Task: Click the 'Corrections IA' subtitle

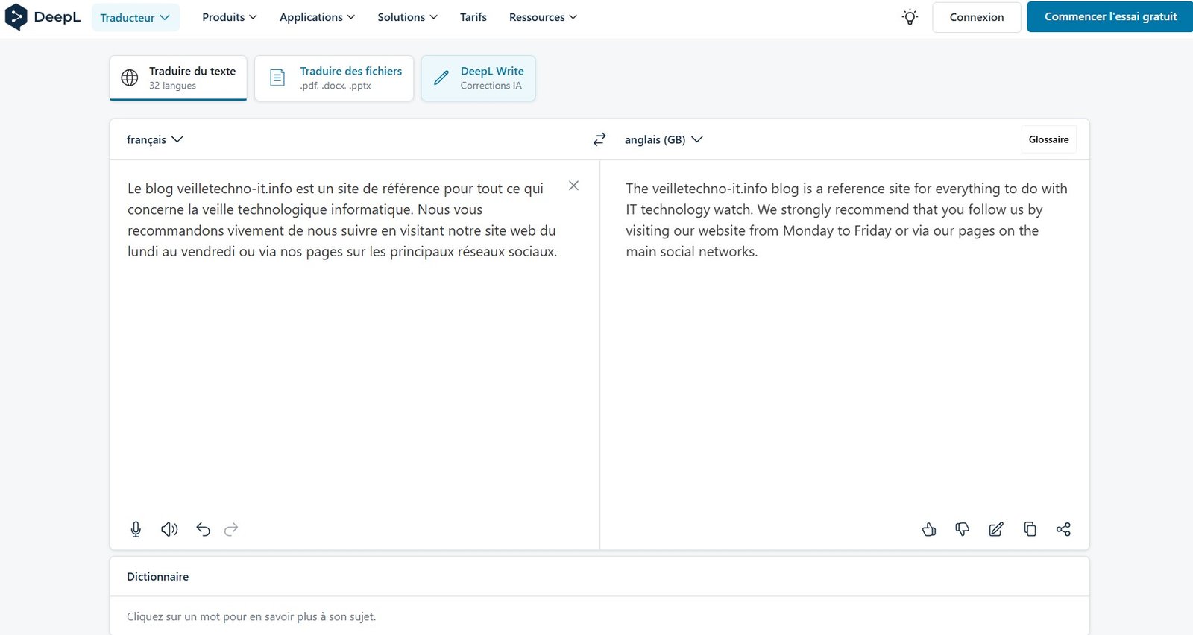Action: (x=491, y=86)
